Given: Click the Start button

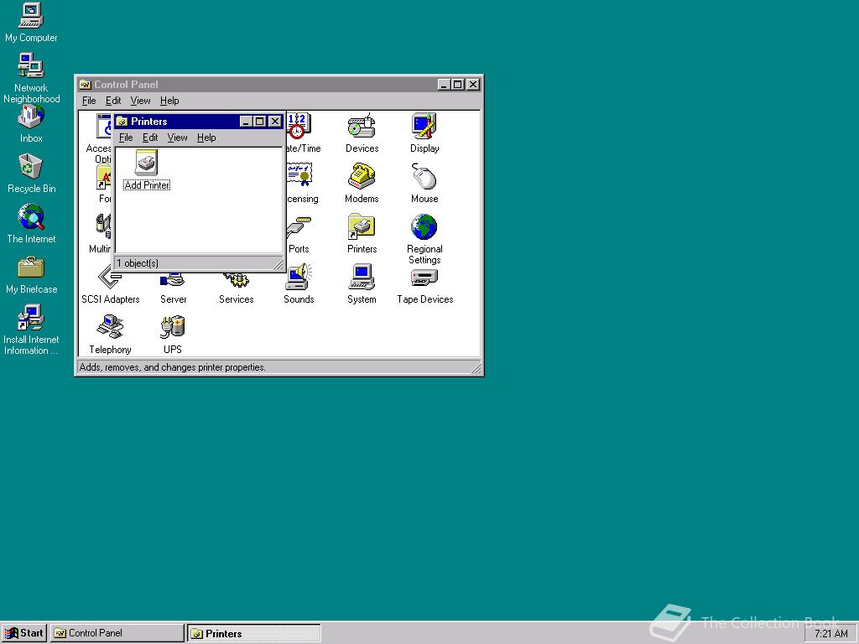Looking at the screenshot, I should (23, 633).
